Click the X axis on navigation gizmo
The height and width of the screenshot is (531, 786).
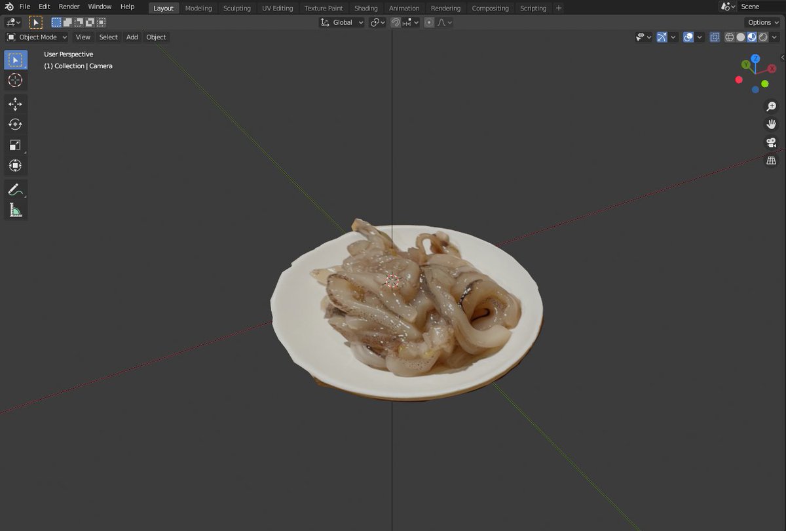[x=772, y=68]
